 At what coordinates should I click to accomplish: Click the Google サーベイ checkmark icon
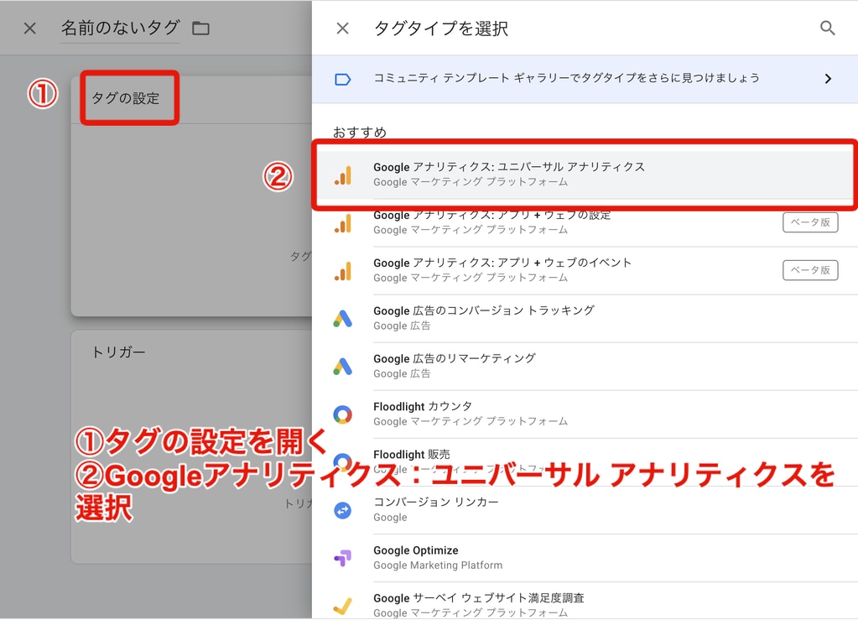click(342, 605)
